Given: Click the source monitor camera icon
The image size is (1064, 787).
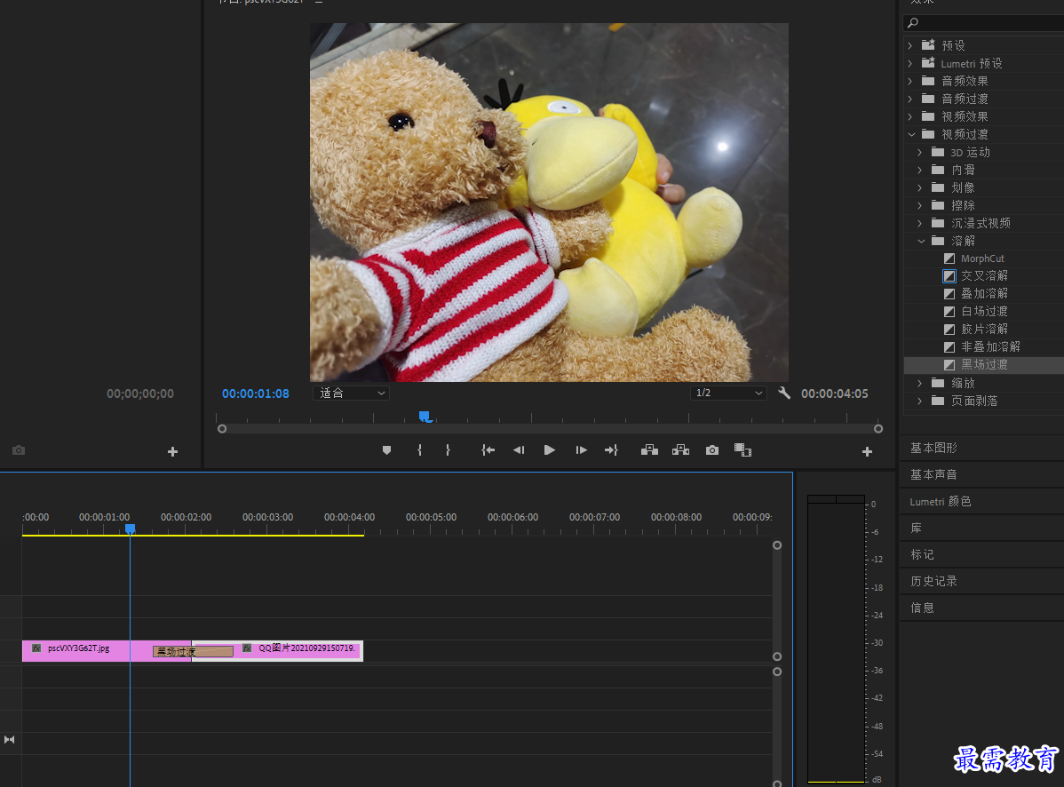Looking at the screenshot, I should point(19,450).
